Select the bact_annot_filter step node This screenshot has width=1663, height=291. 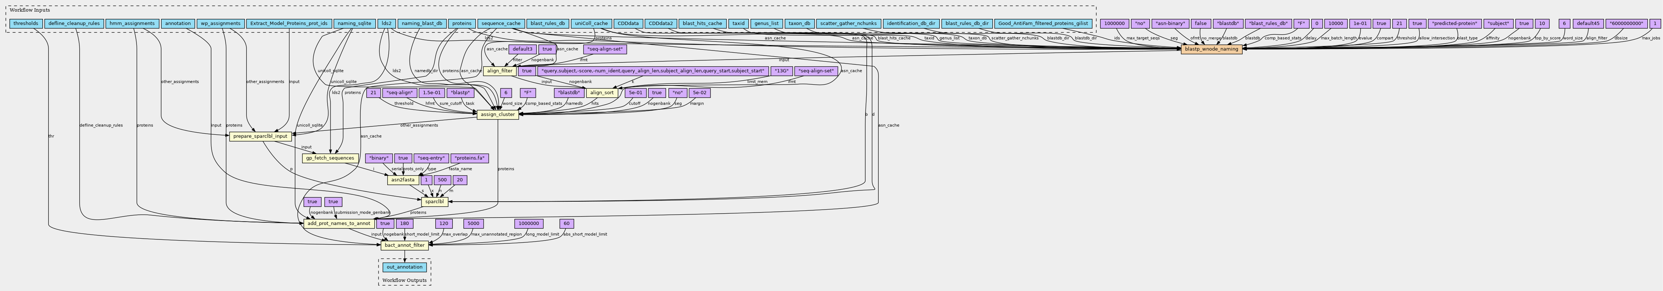coord(405,245)
